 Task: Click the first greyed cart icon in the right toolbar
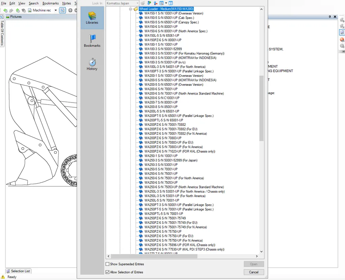[x=342, y=20]
